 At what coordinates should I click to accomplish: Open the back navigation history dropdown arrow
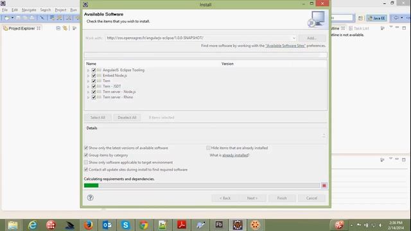pyautogui.click(x=402, y=18)
